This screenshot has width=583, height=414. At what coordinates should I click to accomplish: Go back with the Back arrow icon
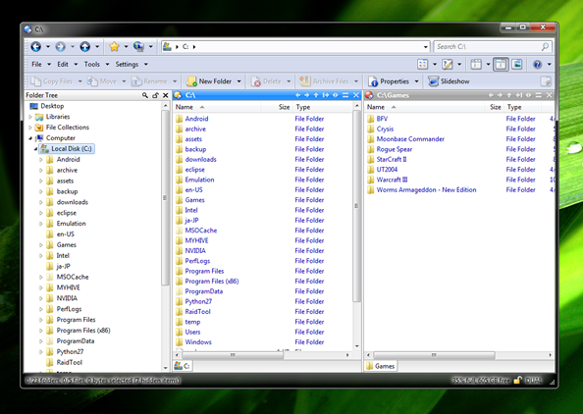35,46
